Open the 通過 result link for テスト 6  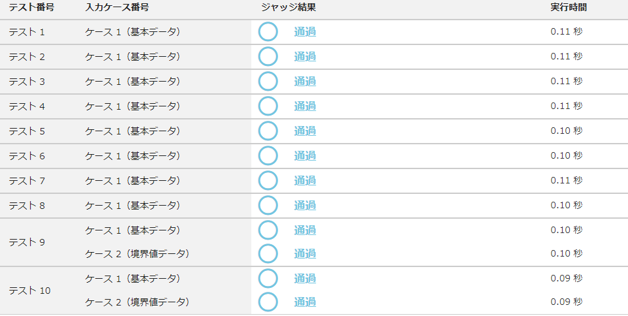(305, 156)
